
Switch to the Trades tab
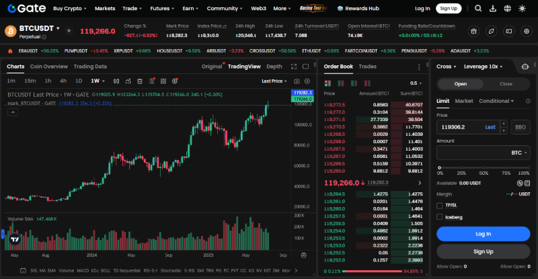(367, 67)
